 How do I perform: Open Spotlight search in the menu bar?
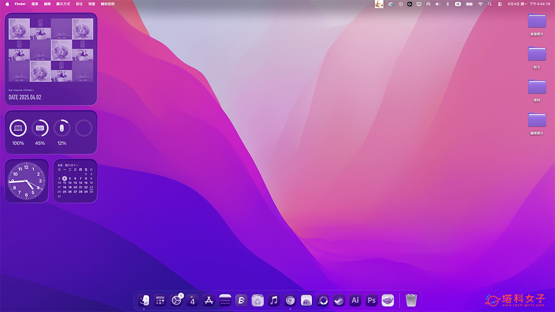(x=490, y=4)
